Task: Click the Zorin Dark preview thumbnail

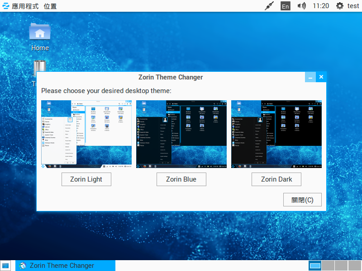Action: (x=276, y=134)
